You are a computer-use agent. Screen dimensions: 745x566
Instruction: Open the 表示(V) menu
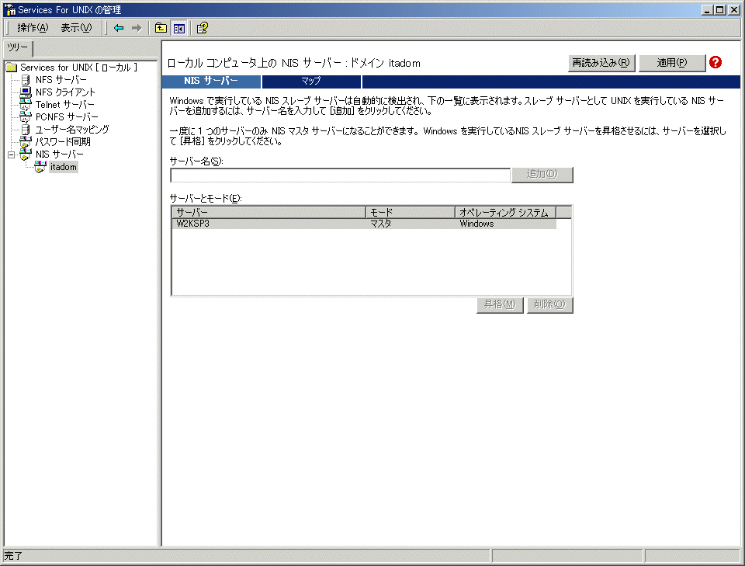point(76,28)
